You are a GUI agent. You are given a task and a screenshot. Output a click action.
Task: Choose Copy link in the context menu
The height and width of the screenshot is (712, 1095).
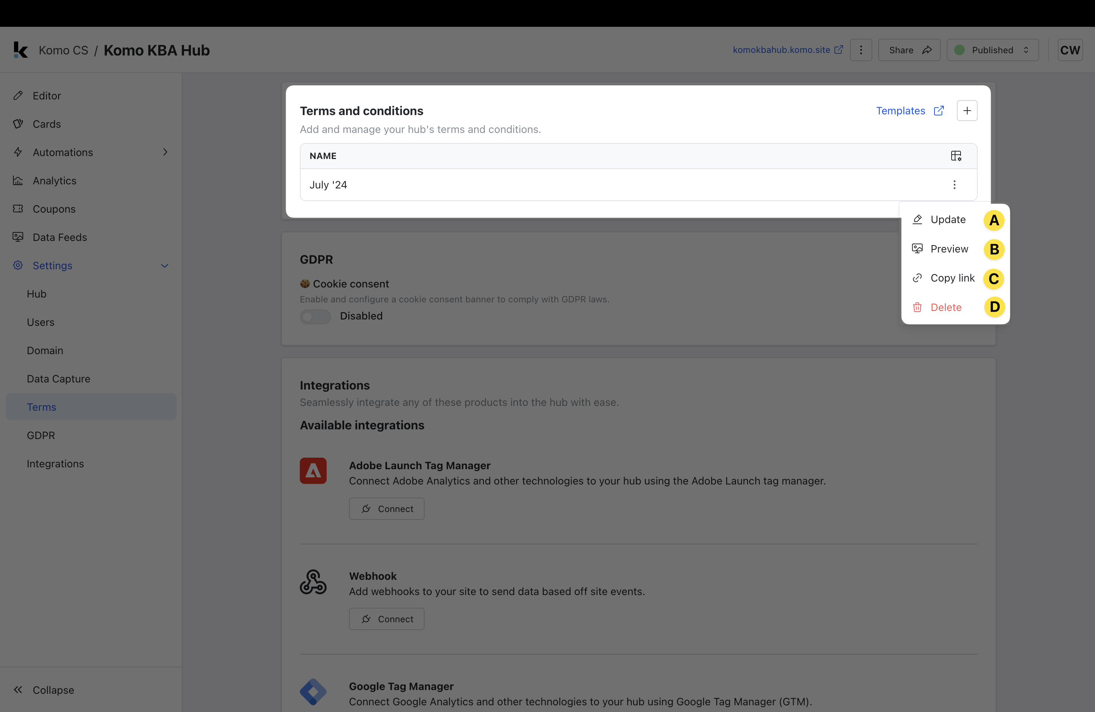pos(952,278)
